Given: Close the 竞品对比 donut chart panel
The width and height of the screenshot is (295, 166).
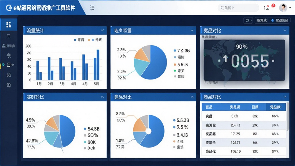Looking at the screenshot, I should [192, 97].
